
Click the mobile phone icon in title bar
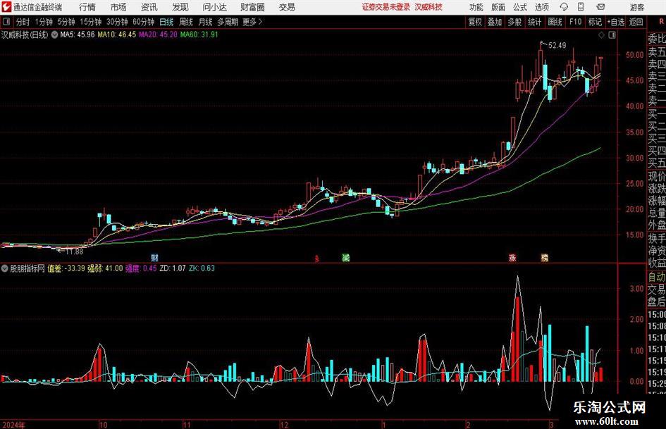point(581,7)
